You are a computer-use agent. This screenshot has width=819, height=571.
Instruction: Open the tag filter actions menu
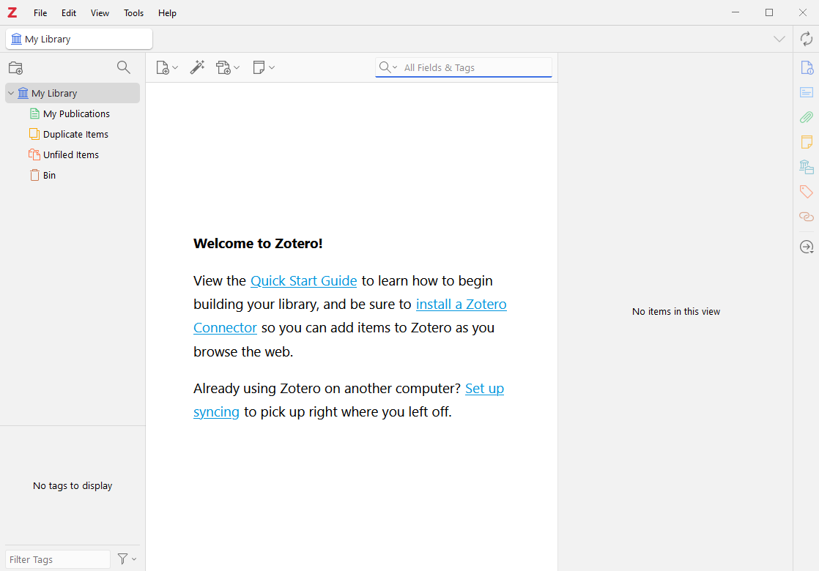point(127,559)
